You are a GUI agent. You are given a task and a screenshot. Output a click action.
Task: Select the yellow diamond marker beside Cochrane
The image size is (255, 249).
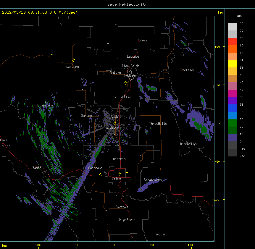pyautogui.click(x=101, y=174)
